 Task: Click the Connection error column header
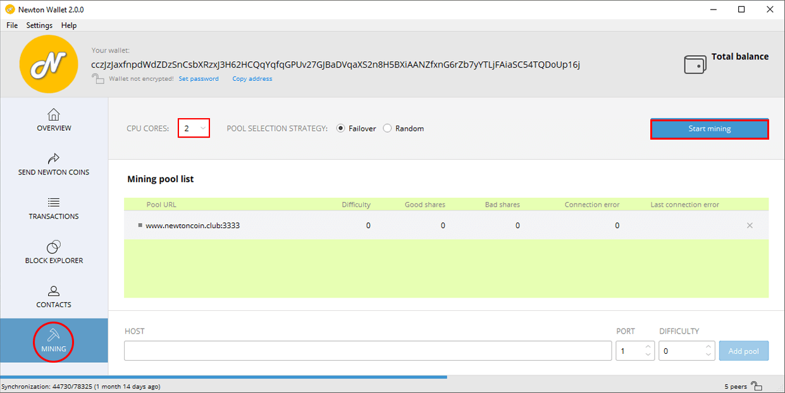[x=592, y=205]
